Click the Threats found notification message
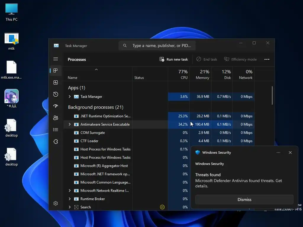Screen dimensions: 303x227 pos(238,180)
